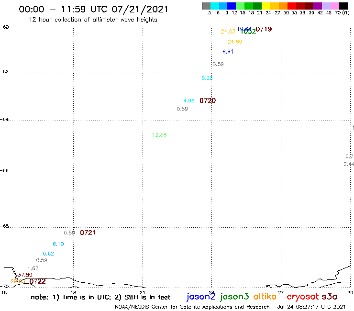354x311 pixels.
Task: Click the 0.59 value between 6.62 and 1.62
Action: point(42,260)
